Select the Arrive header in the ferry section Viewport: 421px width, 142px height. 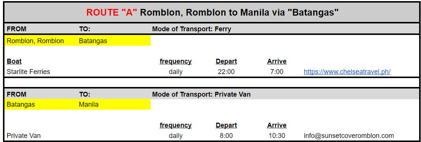277,61
